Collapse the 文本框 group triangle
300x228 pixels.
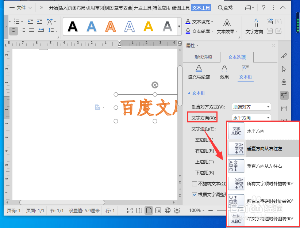click(x=189, y=93)
